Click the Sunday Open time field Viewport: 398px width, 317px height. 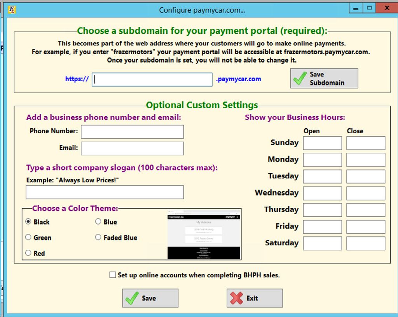pos(322,143)
